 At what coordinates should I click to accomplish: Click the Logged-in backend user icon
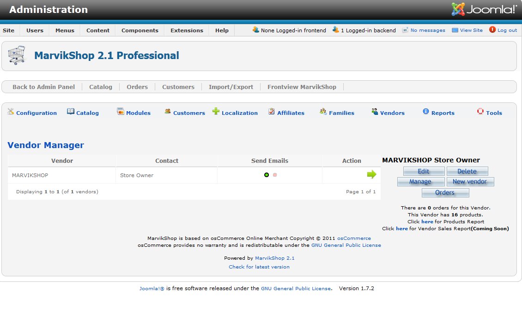tap(335, 30)
